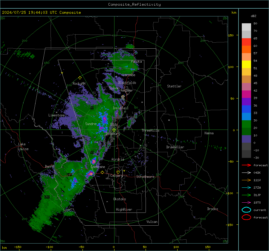Select the Okotoks label
The image size is (269, 251).
[120, 199]
